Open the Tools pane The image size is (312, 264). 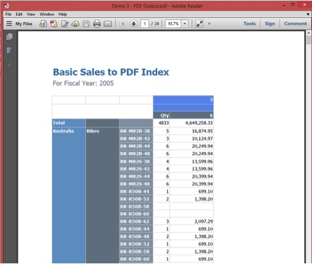pos(249,23)
